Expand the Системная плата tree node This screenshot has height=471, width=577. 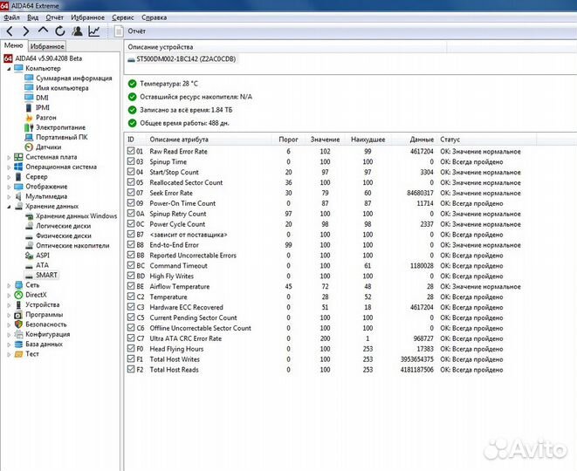pyautogui.click(x=9, y=157)
